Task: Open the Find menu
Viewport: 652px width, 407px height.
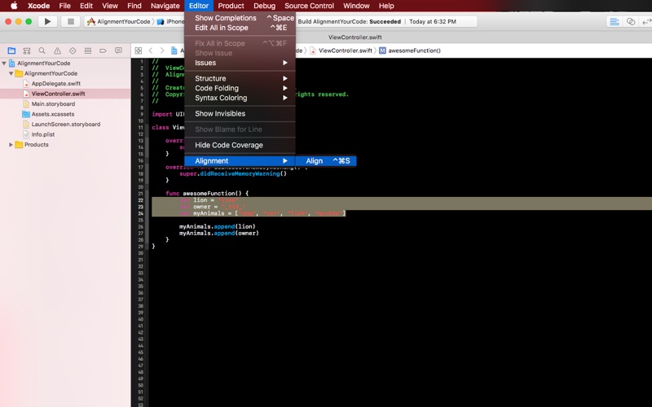Action: click(134, 6)
